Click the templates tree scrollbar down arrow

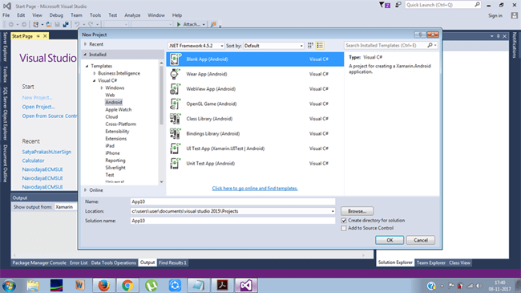pyautogui.click(x=161, y=181)
